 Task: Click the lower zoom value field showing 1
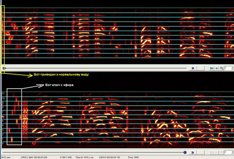coord(228,152)
